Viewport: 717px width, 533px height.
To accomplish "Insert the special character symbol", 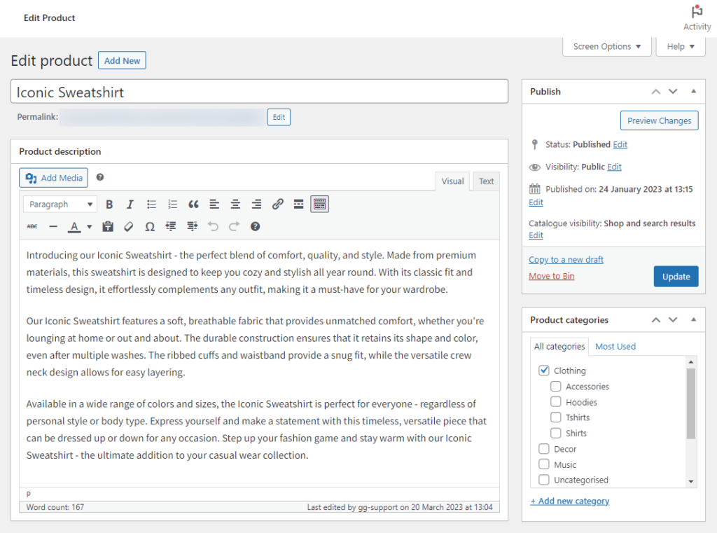I will (x=149, y=226).
